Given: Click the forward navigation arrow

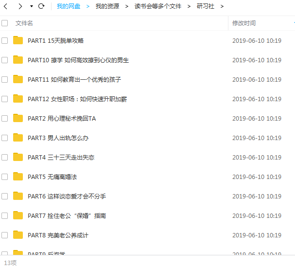Looking at the screenshot, I should [x=20, y=6].
